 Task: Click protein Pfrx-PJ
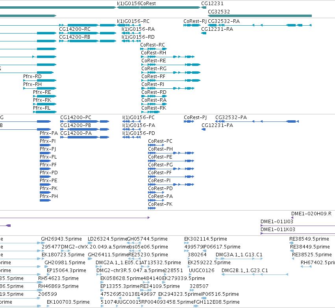pos(45,153)
